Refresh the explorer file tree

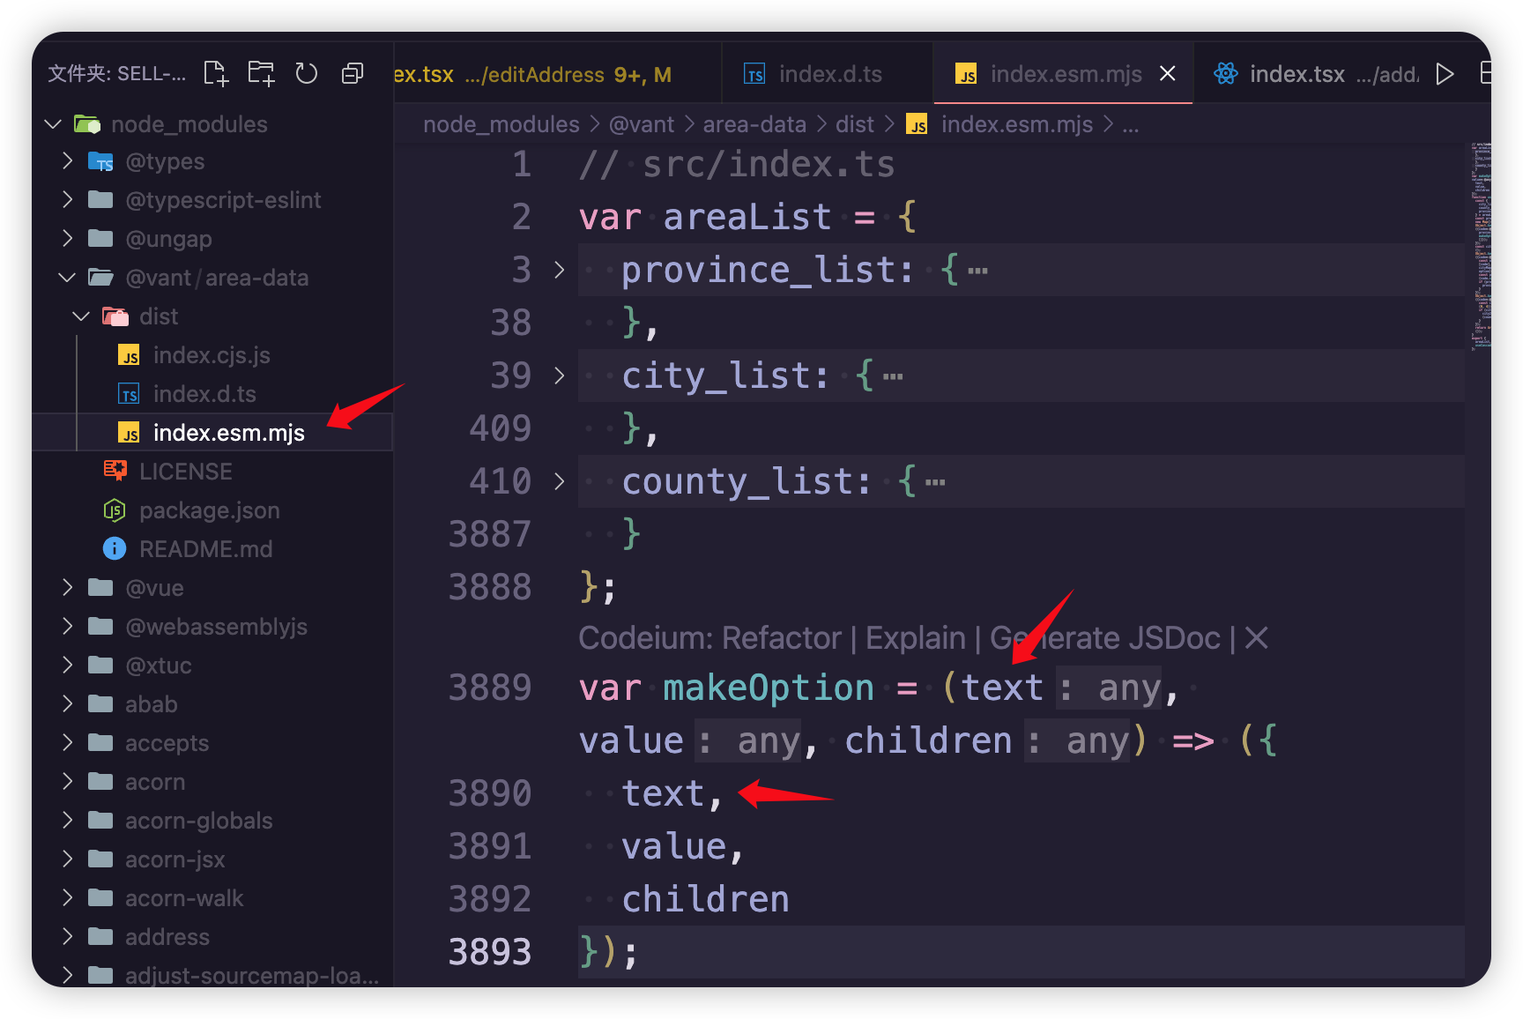pos(306,73)
